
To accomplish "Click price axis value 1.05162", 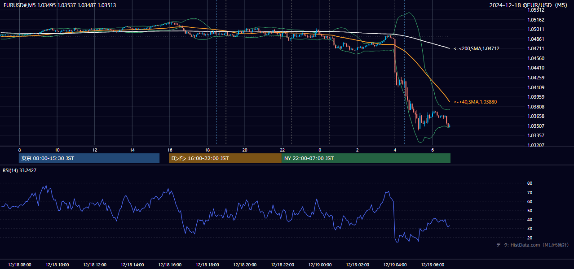I will point(536,20).
